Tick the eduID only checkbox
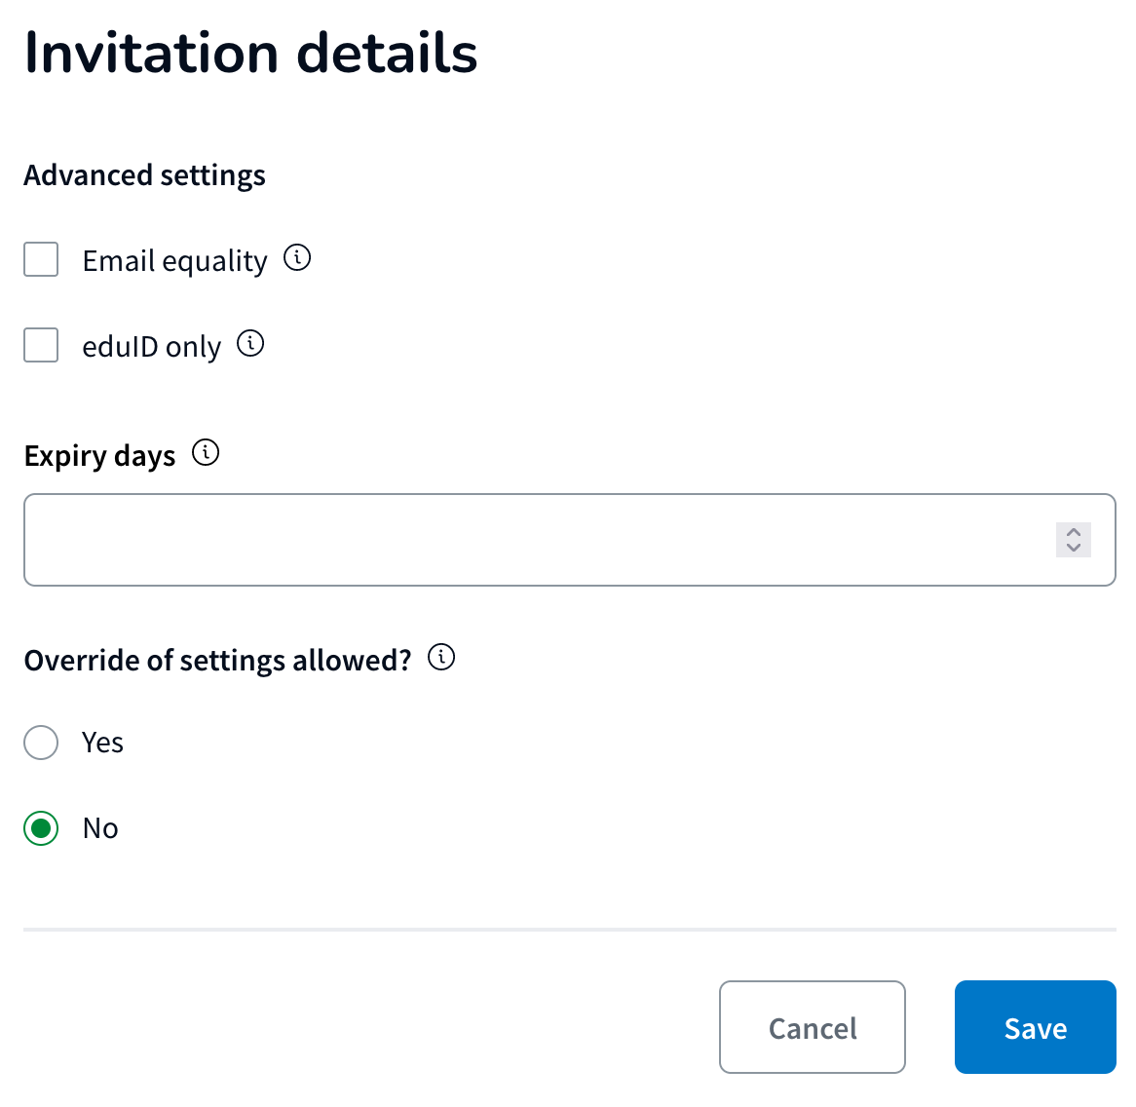 [x=41, y=345]
